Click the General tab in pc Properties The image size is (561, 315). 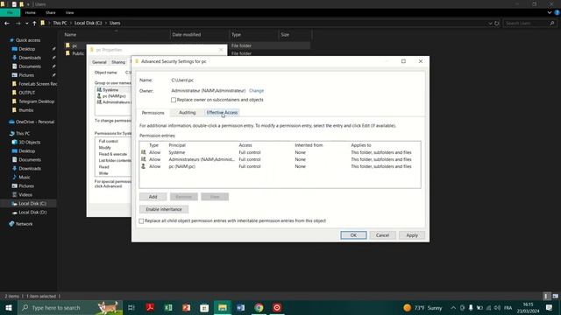[99, 62]
